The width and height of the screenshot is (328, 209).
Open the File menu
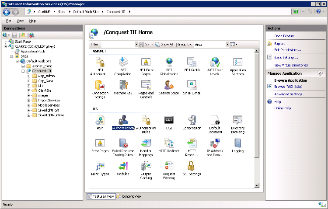8,21
